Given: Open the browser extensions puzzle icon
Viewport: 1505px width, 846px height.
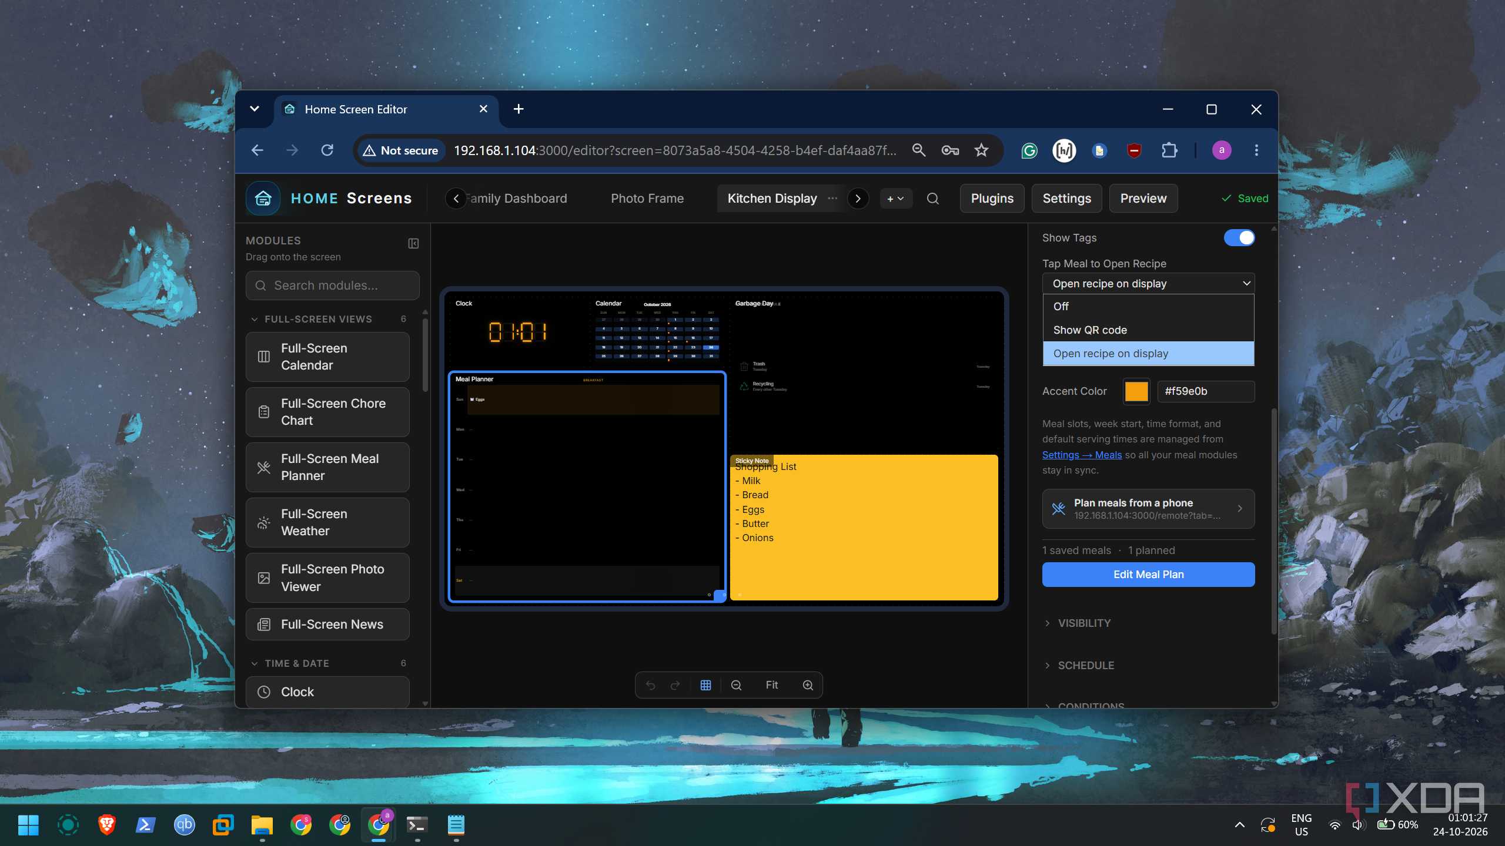Looking at the screenshot, I should (x=1169, y=150).
